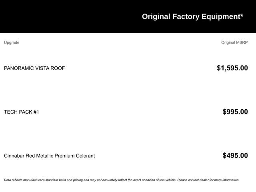
Task: Open the PANORAMIC VISTA ROOF upgrade entry
Action: tap(34, 68)
